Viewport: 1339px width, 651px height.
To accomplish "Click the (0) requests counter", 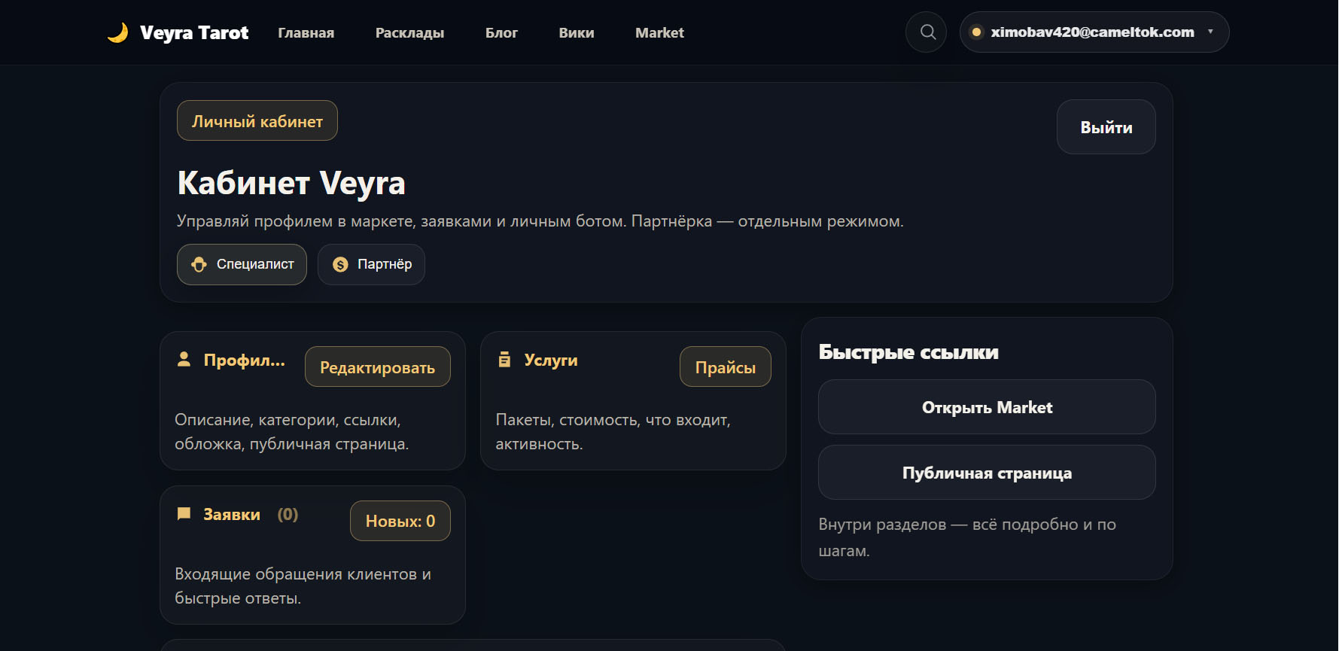I will click(x=288, y=515).
